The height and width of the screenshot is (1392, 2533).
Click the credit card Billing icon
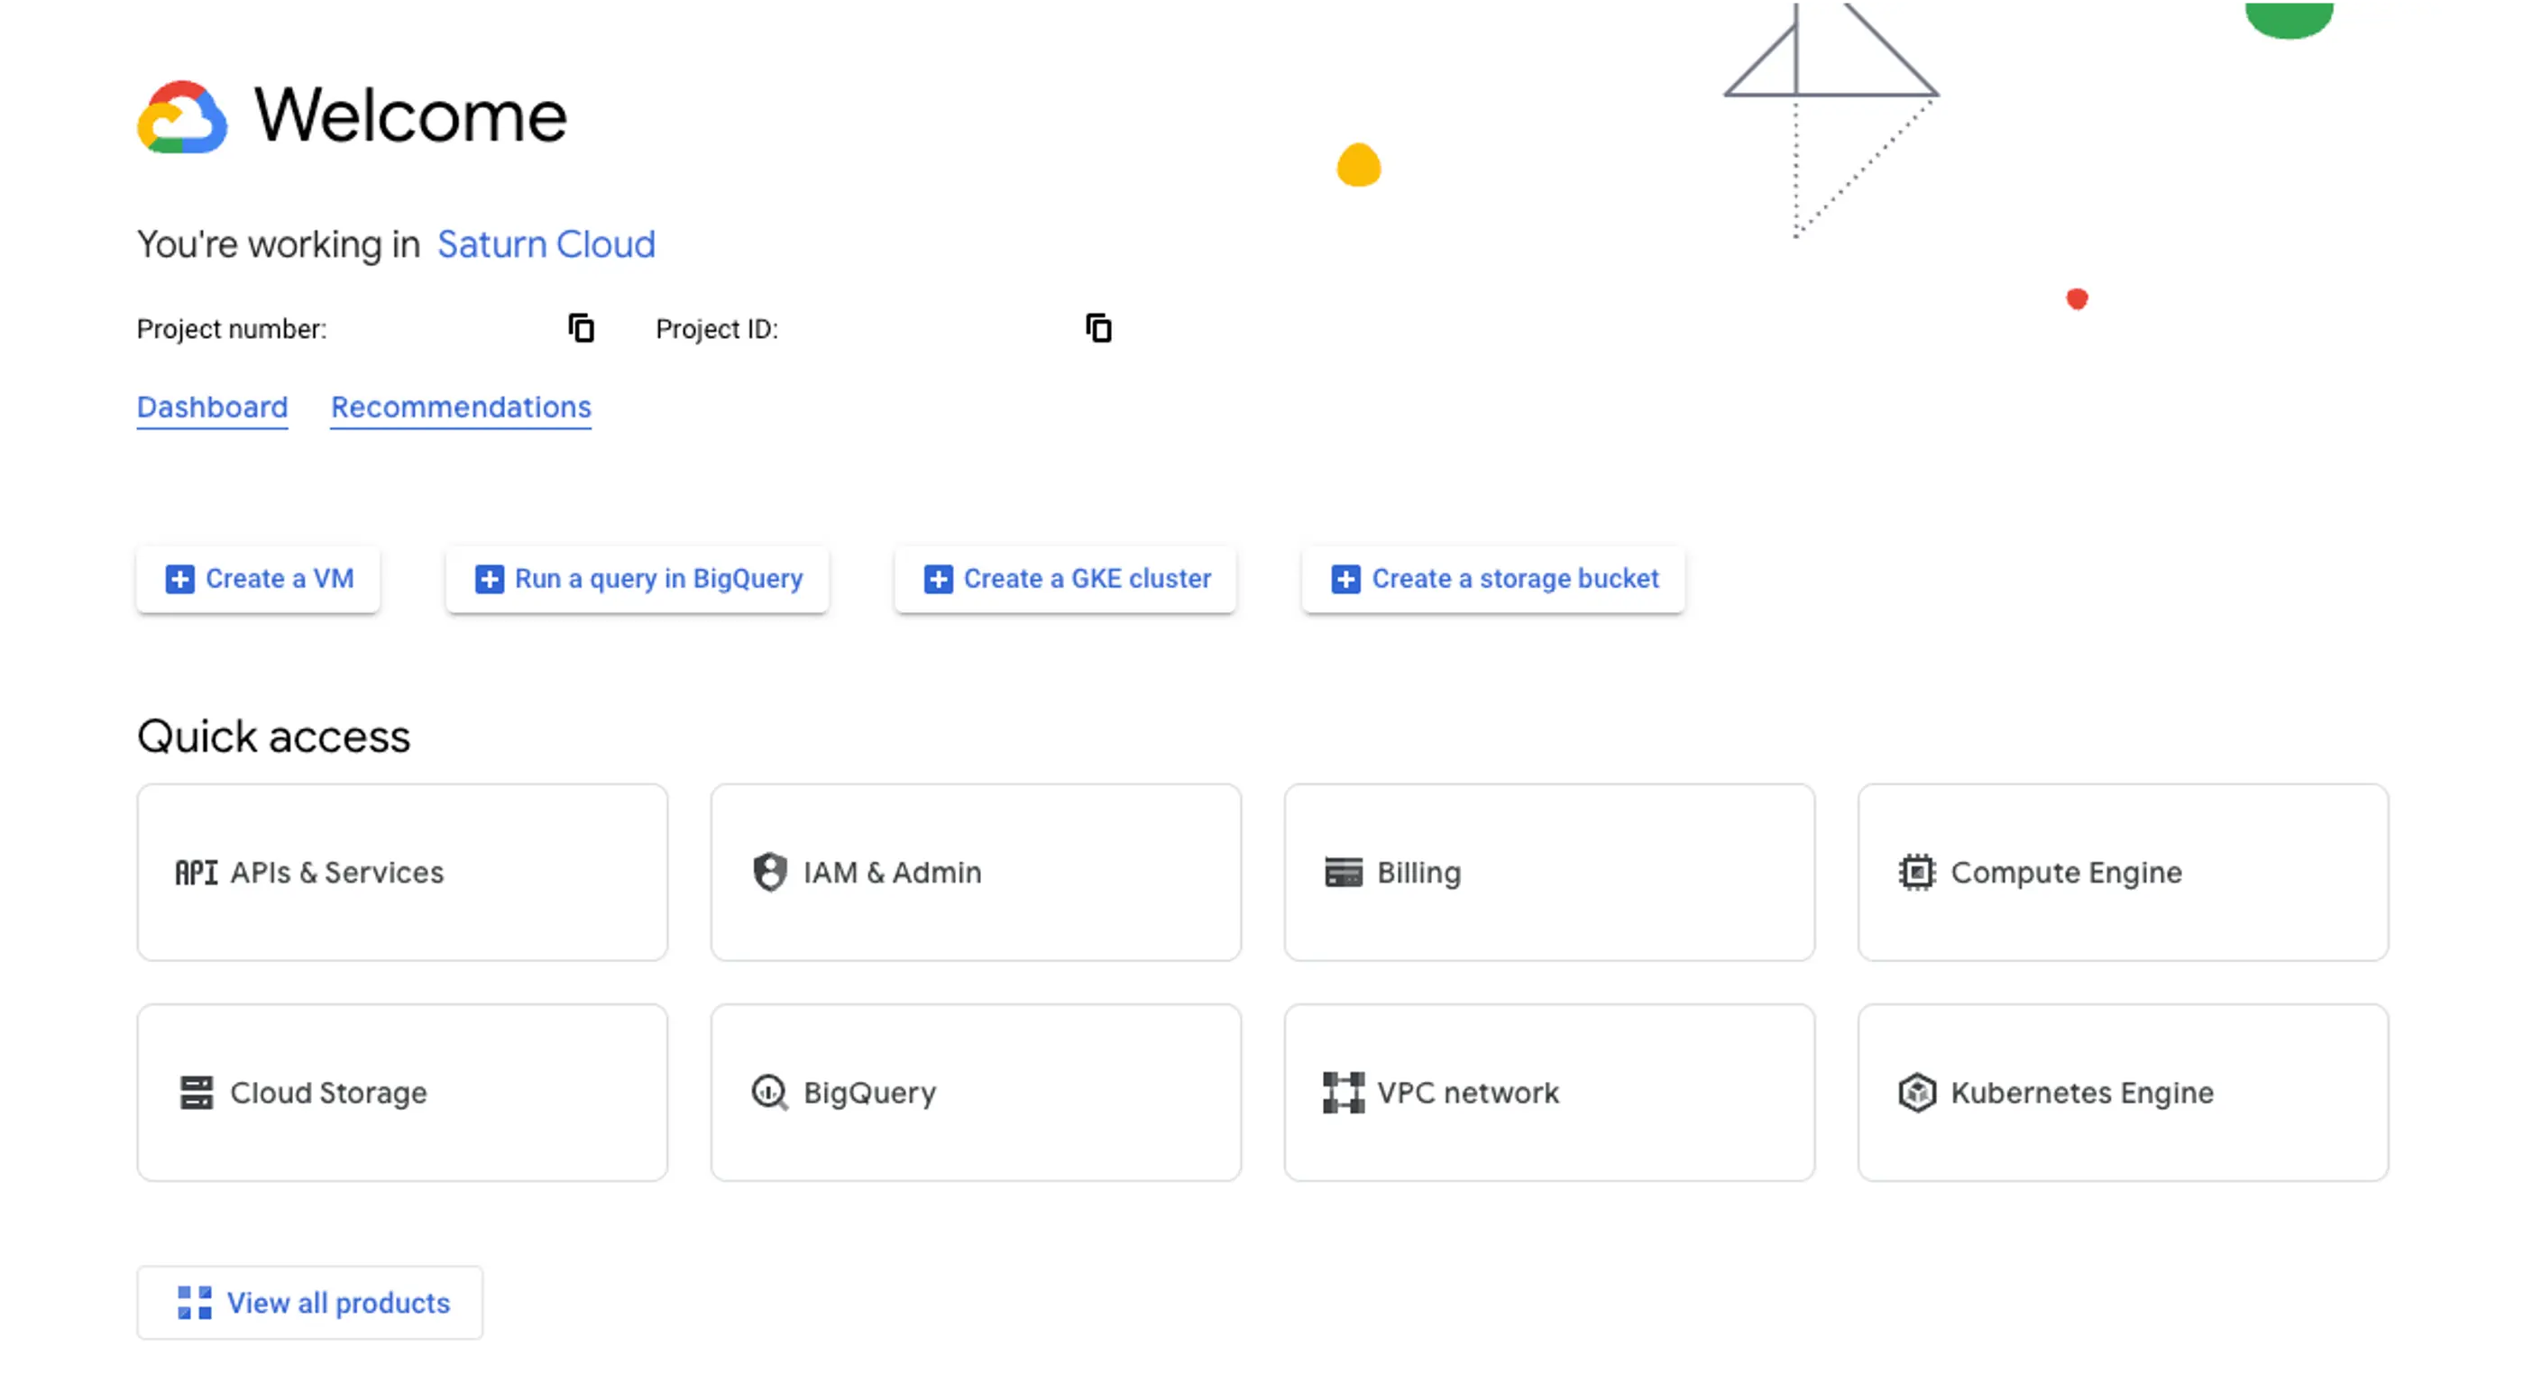tap(1344, 872)
